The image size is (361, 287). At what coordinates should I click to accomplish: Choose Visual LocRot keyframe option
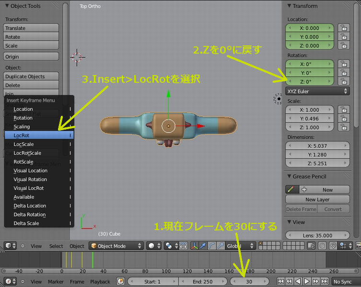click(39, 188)
